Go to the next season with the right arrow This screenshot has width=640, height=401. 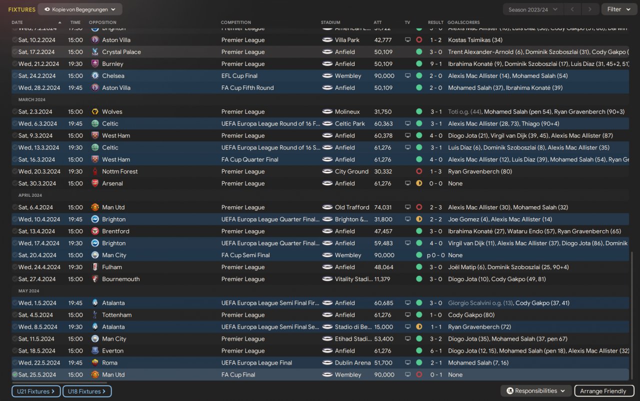pos(590,9)
